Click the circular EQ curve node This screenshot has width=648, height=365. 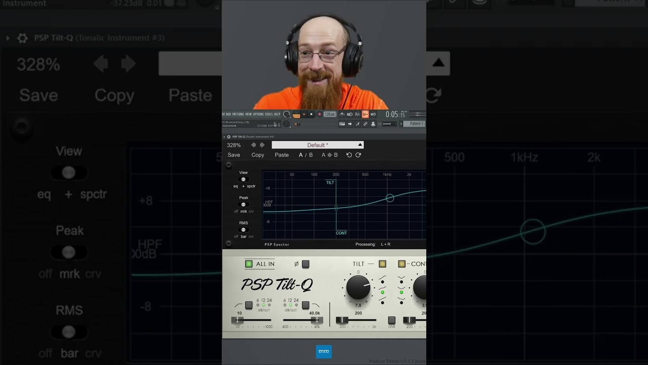[x=390, y=198]
